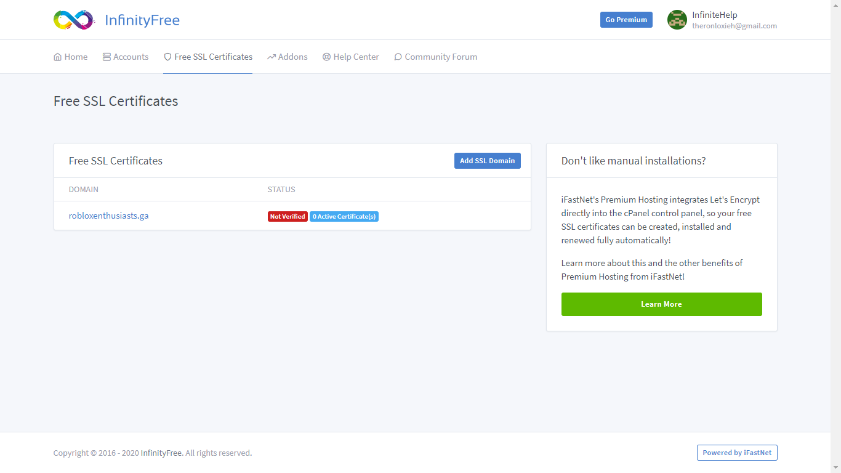The height and width of the screenshot is (473, 841).
Task: Click the theronloxieh@gmail.com email text
Action: click(734, 26)
